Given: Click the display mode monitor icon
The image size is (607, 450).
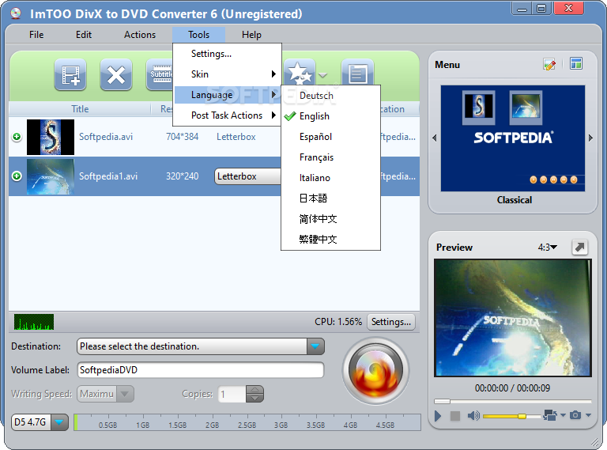Looking at the screenshot, I should [x=550, y=415].
